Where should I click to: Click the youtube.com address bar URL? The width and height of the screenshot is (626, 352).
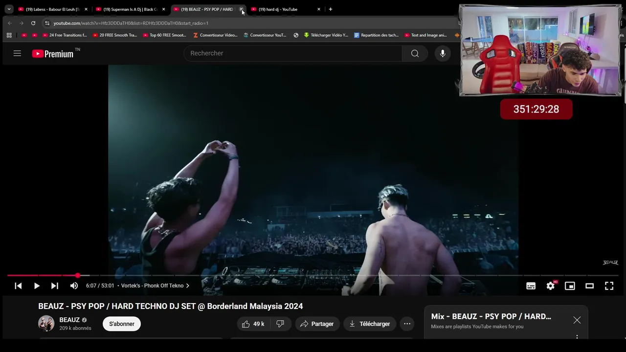point(131,23)
